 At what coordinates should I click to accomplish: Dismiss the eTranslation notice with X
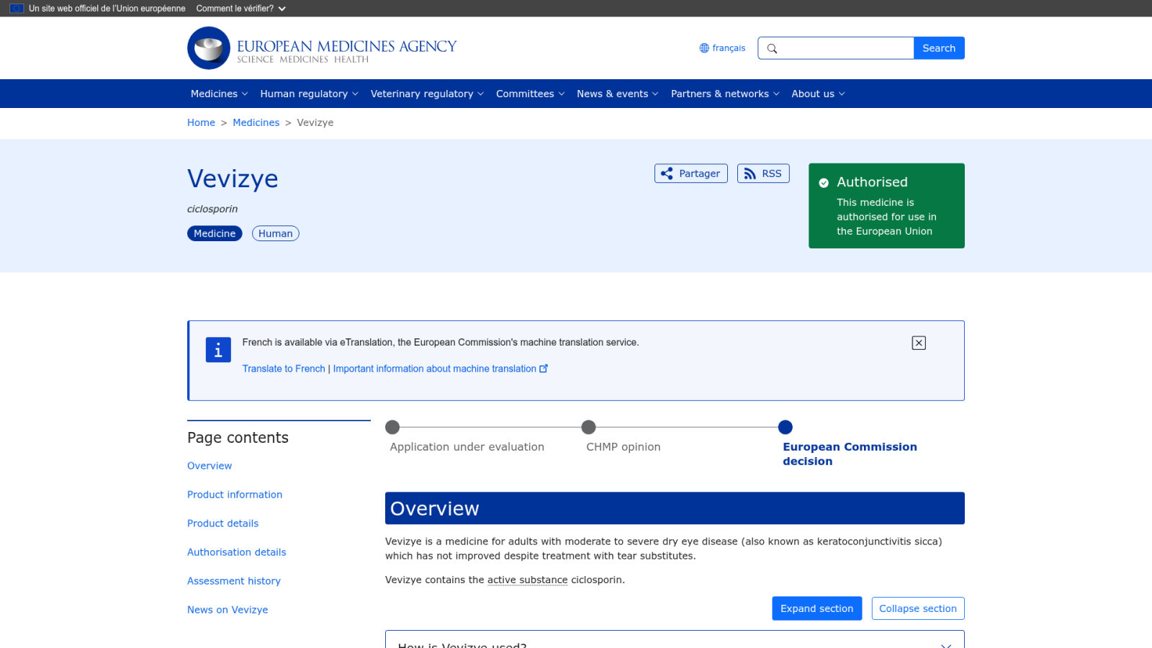(919, 343)
